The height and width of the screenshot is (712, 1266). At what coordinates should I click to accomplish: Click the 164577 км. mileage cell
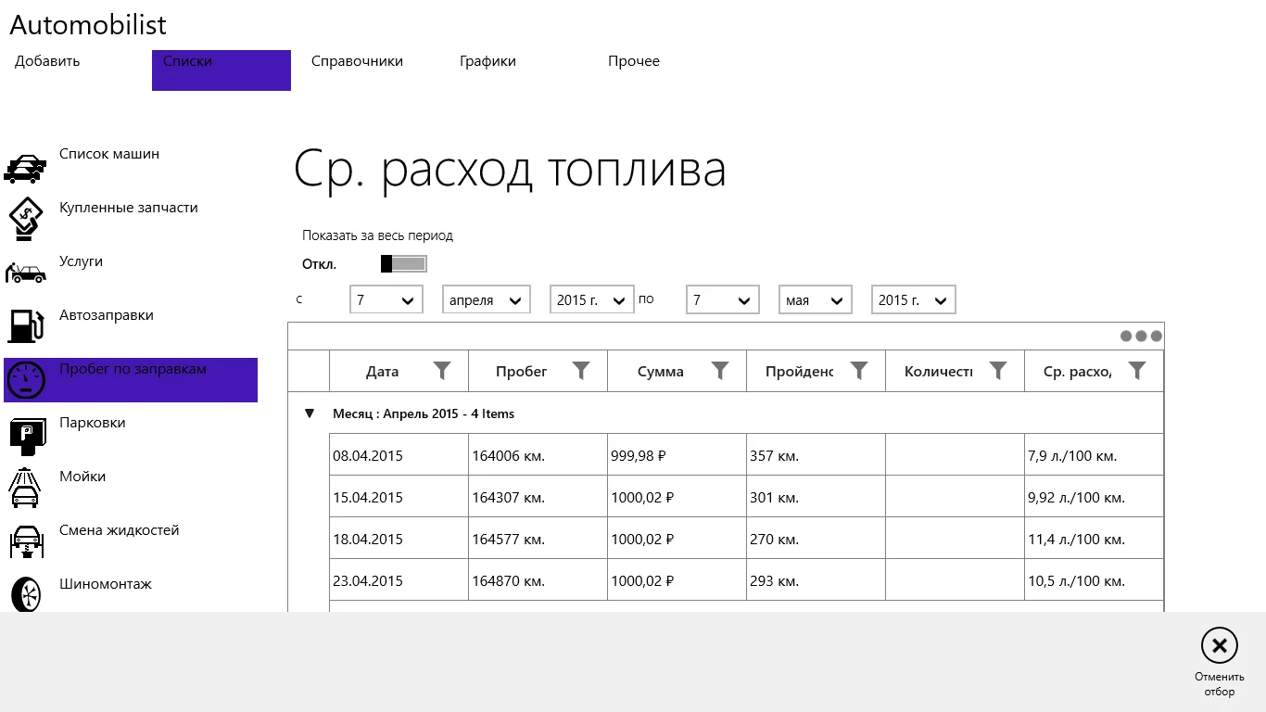tap(538, 539)
